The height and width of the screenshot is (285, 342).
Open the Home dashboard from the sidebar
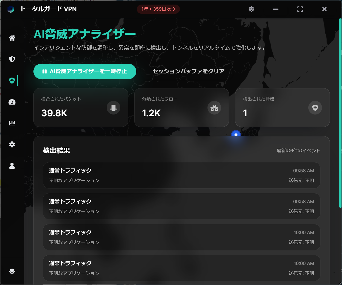12,38
